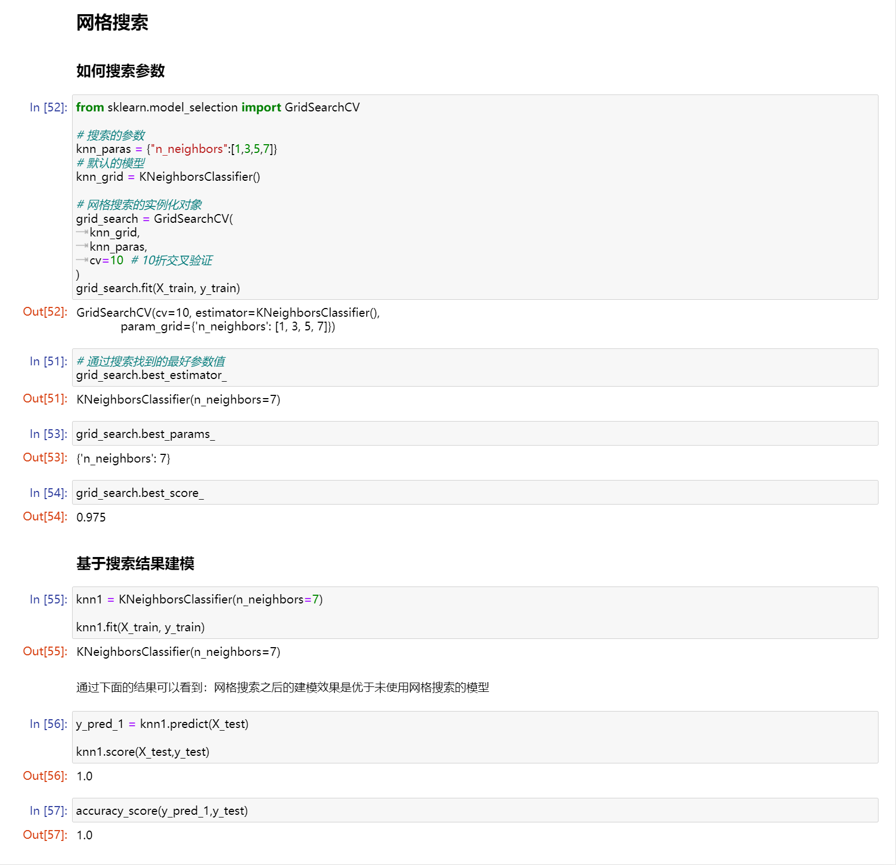The height and width of the screenshot is (865, 896).
Task: Click the Out[53]: prompt label
Action: click(45, 458)
